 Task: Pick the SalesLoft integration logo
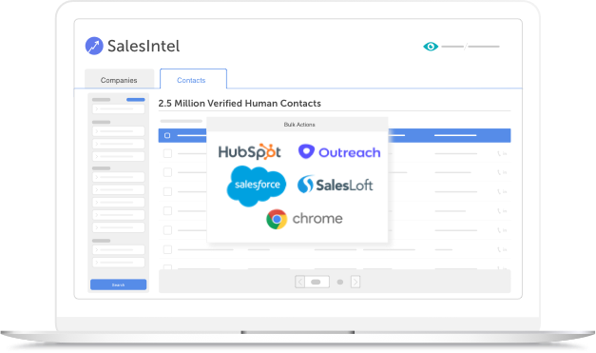tap(335, 185)
